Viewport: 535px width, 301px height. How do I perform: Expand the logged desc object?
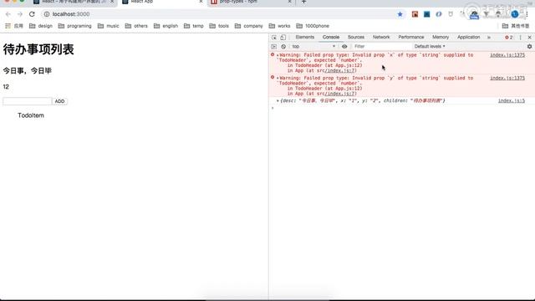[278, 101]
